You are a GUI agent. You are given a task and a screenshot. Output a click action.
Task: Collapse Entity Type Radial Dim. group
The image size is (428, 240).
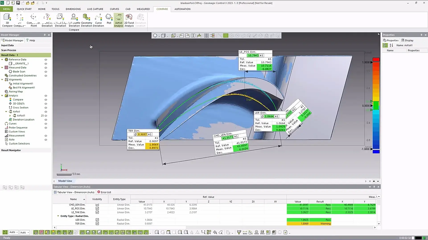coord(58,216)
